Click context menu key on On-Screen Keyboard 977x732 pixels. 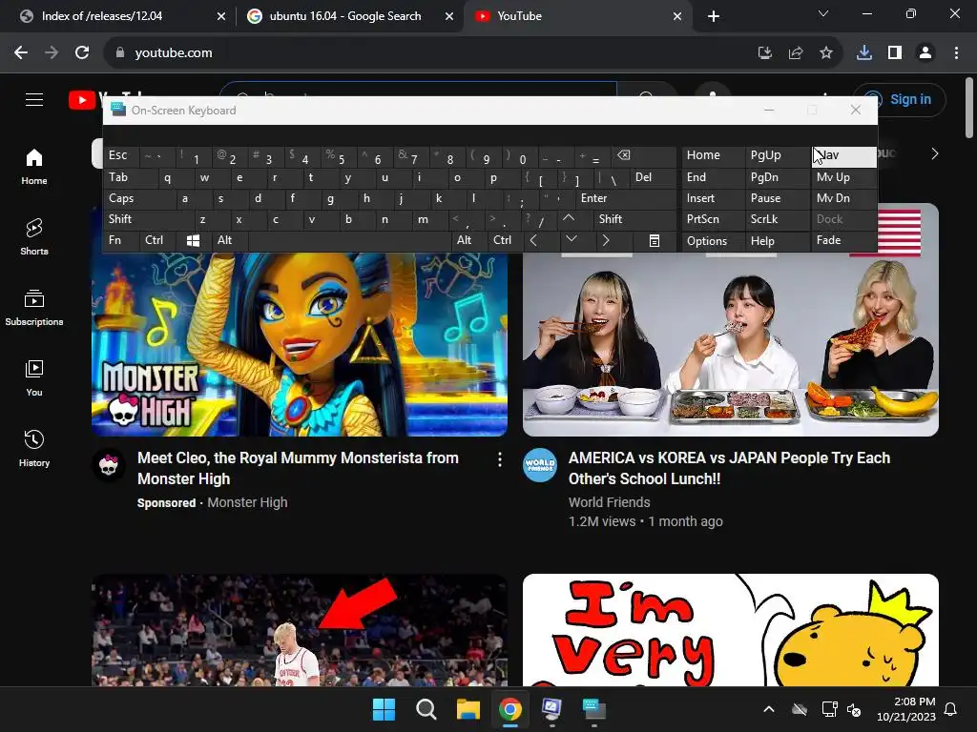tap(655, 240)
